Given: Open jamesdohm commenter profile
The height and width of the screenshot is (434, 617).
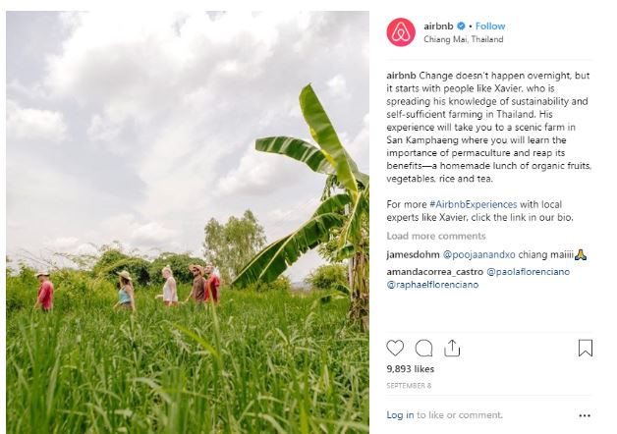Looking at the screenshot, I should pyautogui.click(x=413, y=254).
